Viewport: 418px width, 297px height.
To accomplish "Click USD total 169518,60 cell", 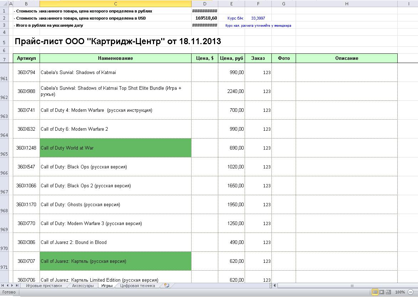I will (204, 18).
